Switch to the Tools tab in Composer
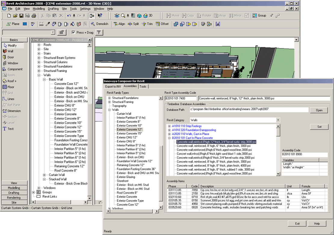This screenshot has height=235, width=334. [143, 86]
